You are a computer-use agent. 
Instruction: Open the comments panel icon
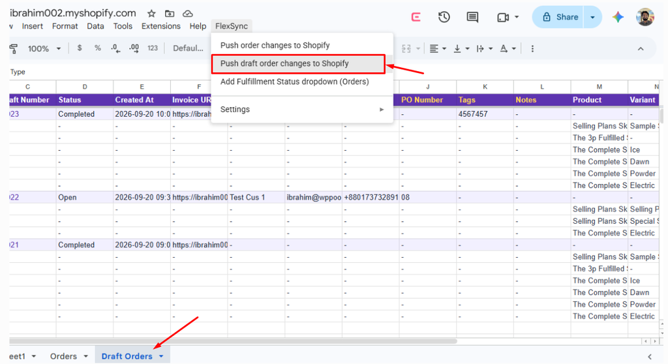(472, 17)
